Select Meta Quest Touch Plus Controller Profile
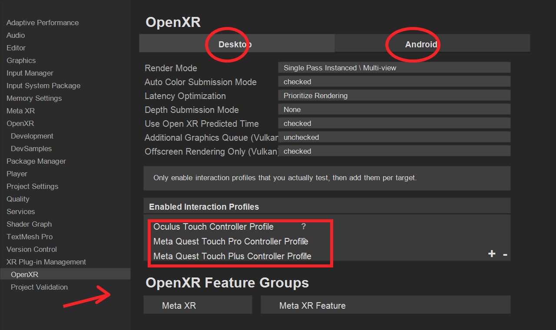 tap(232, 256)
